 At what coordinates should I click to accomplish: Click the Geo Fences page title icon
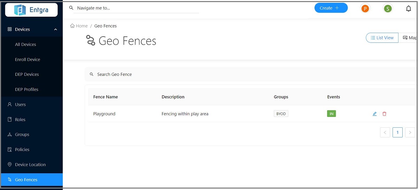(x=91, y=41)
